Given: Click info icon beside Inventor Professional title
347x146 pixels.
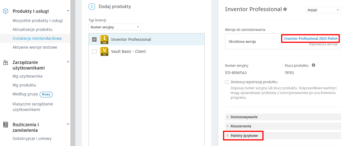Looking at the screenshot, I should point(285,9).
